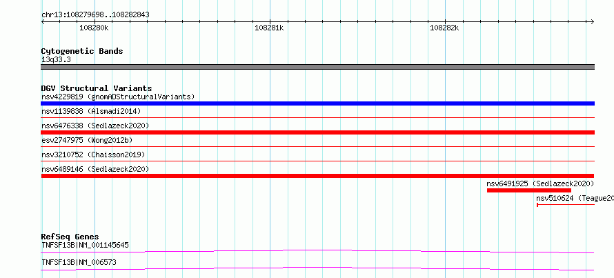The width and height of the screenshot is (614, 278).
Task: Click the short nsv6491925 red variant bar
Action: point(529,190)
